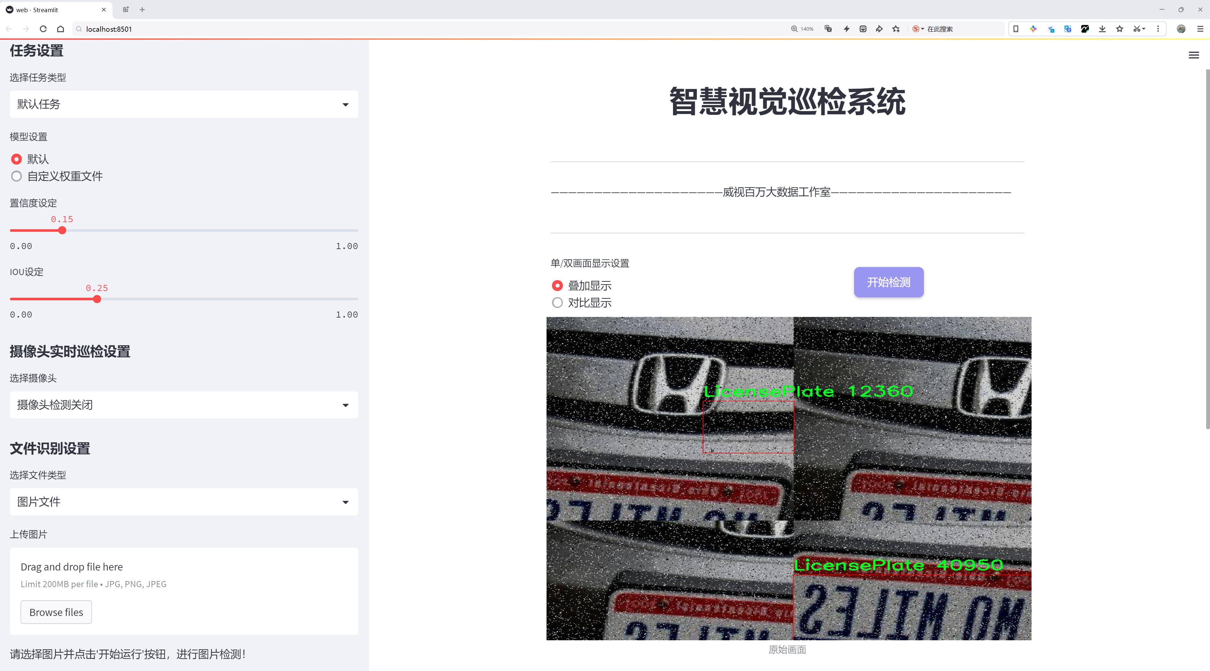Viewport: 1210px width, 671px height.
Task: Click the 智慧视觉巡检系统 title
Action: 787,101
